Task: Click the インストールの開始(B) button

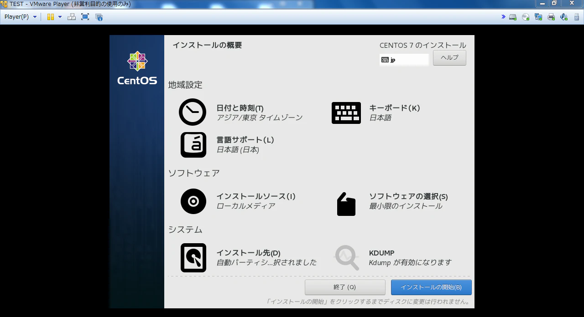Action: (431, 287)
